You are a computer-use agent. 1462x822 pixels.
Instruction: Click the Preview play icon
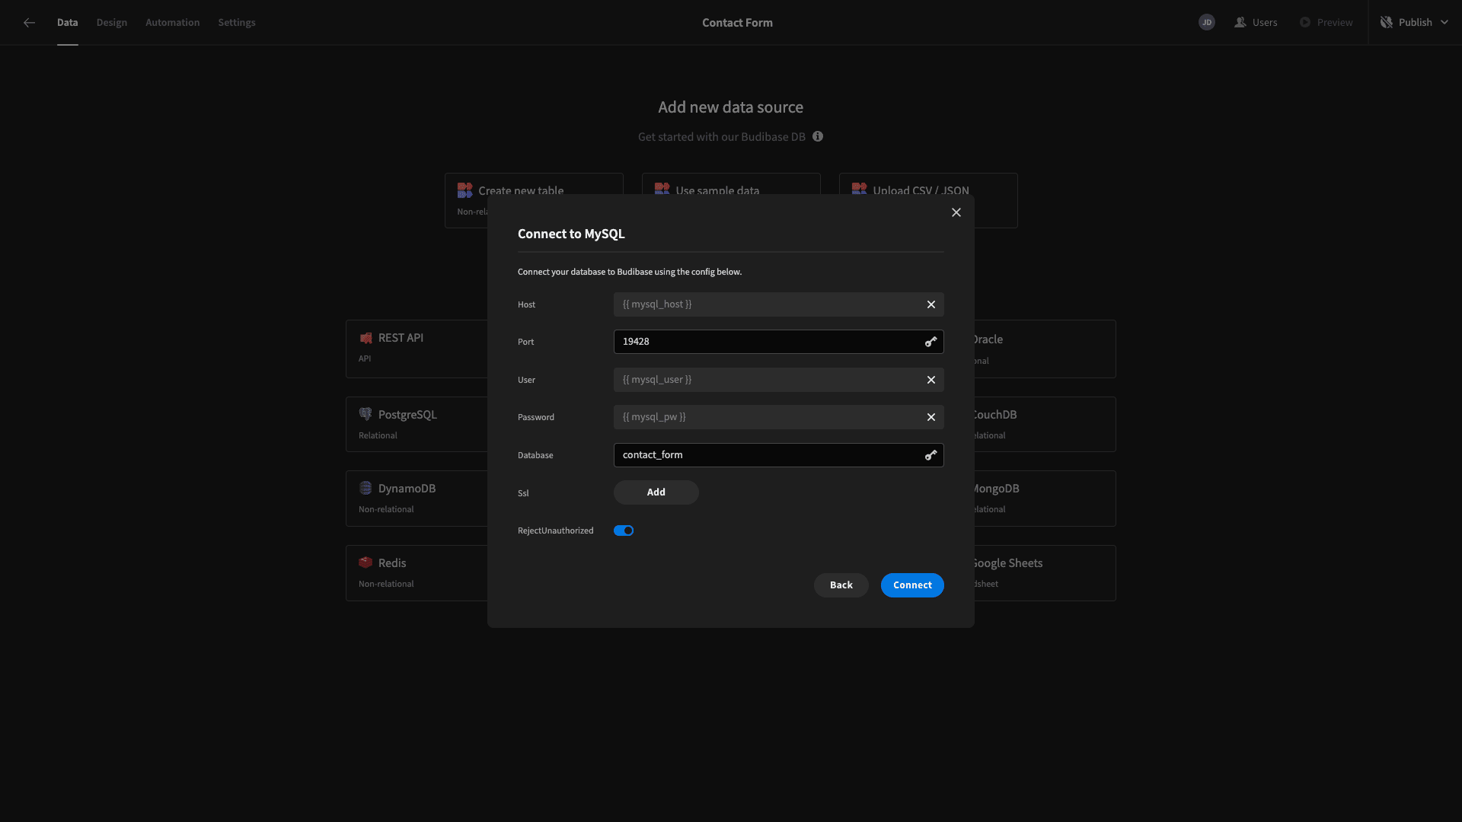click(1305, 23)
